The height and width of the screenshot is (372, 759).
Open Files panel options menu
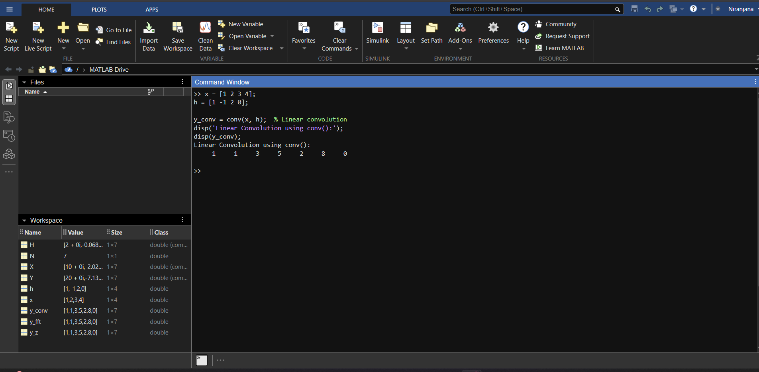pyautogui.click(x=182, y=82)
